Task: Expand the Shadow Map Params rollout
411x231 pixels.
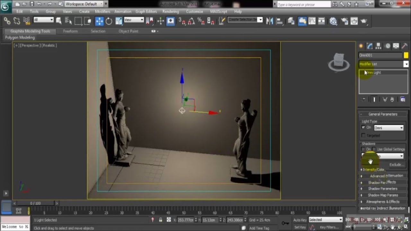Action: (383, 195)
